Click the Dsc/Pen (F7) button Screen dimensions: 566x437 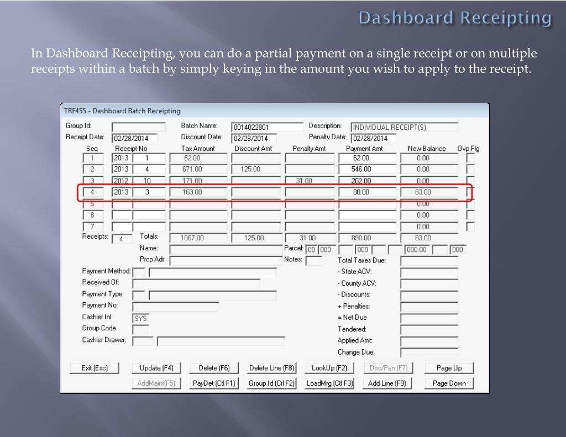pos(388,368)
